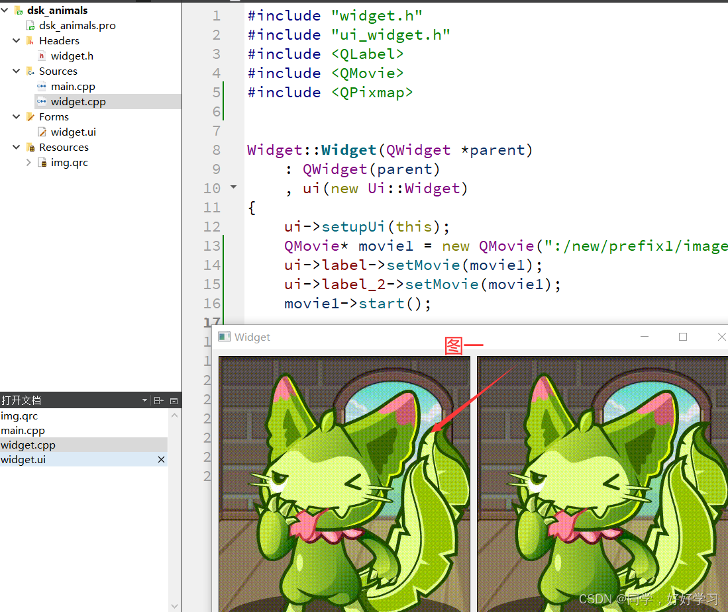
Task: Open the 打开文档 panel dropdown arrow
Action: [x=144, y=400]
